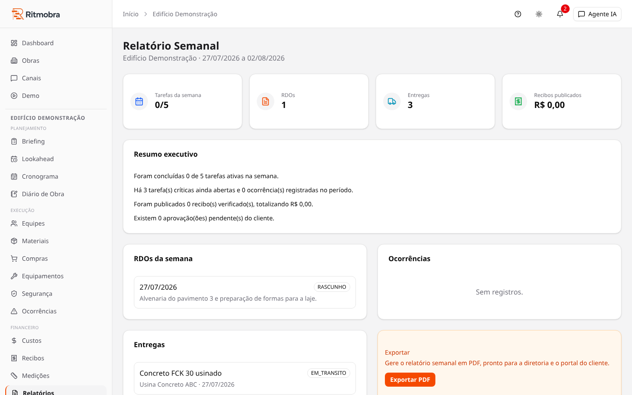Image resolution: width=632 pixels, height=395 pixels.
Task: Click the Dashboard grid icon
Action: 14,43
